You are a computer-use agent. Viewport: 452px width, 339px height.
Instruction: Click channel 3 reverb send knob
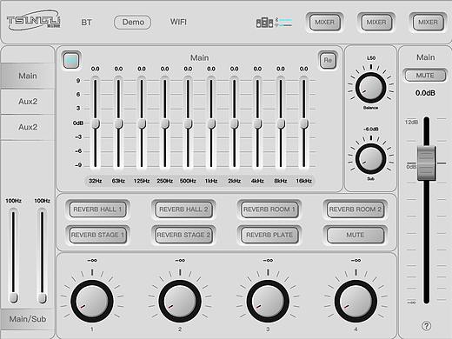point(268,302)
